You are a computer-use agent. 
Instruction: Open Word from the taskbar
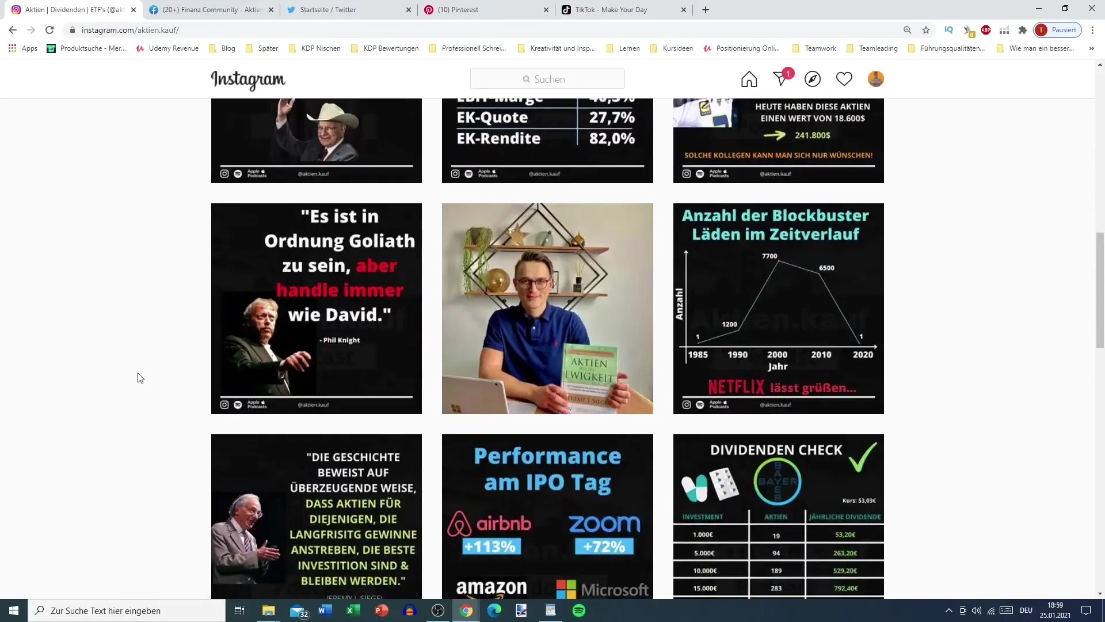[325, 610]
